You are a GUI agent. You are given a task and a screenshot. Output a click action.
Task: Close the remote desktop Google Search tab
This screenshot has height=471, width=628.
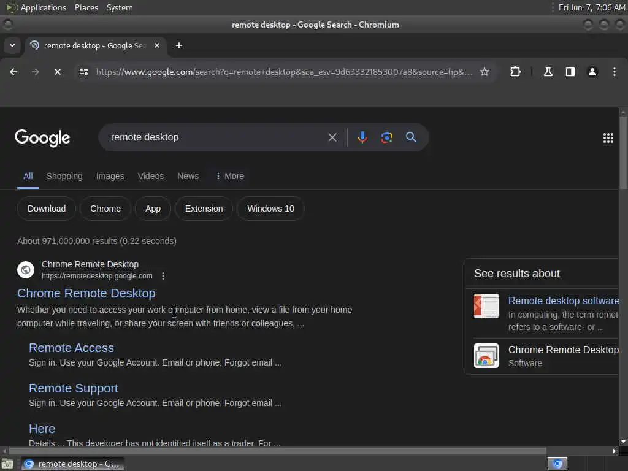[157, 45]
